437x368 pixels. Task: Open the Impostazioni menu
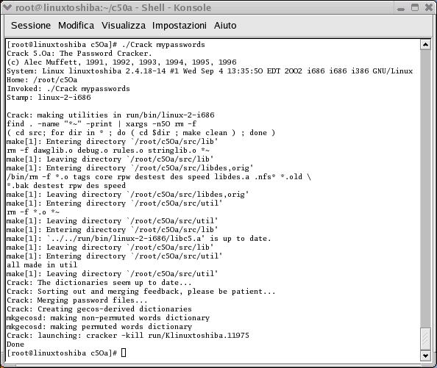(180, 26)
